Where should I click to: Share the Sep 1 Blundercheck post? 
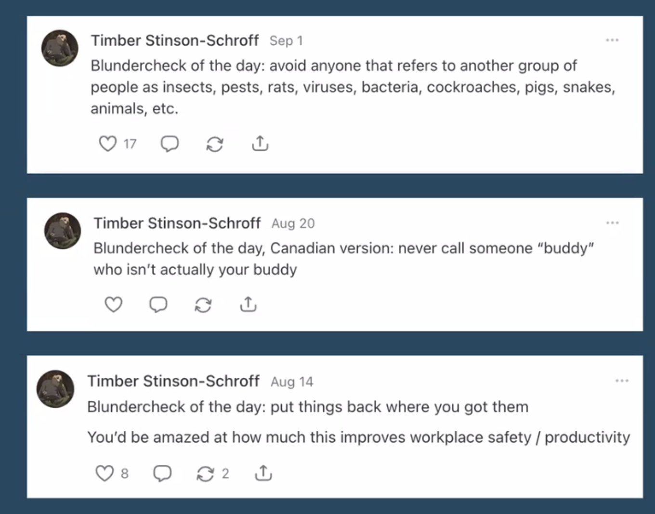tap(260, 143)
